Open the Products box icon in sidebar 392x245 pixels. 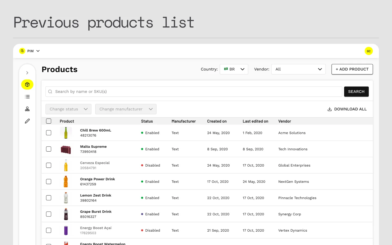point(27,85)
